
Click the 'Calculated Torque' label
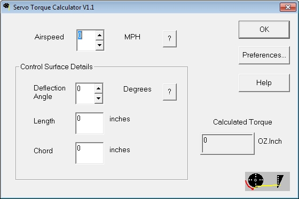(x=242, y=122)
